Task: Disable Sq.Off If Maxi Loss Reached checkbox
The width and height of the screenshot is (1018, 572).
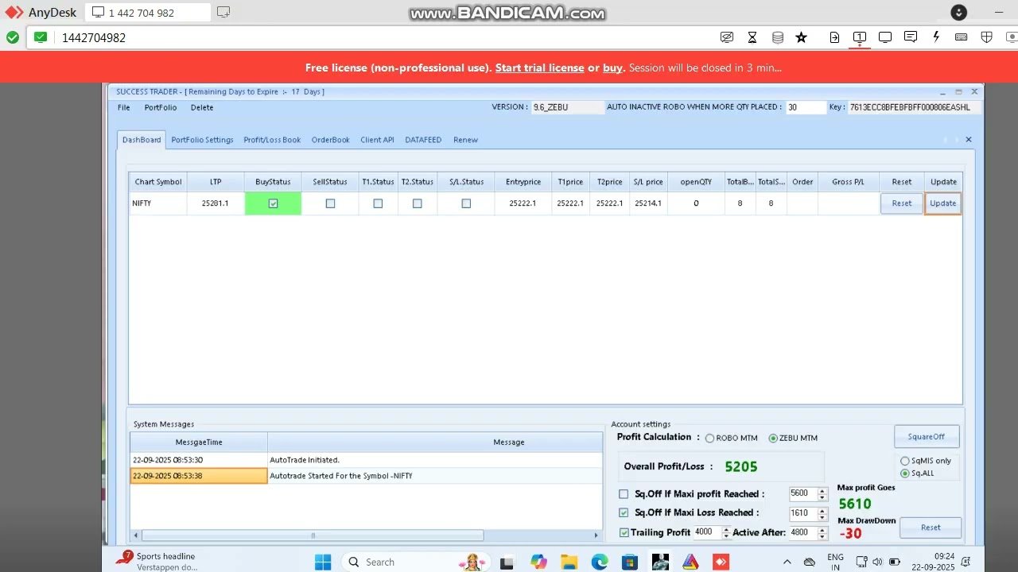Action: [x=624, y=513]
